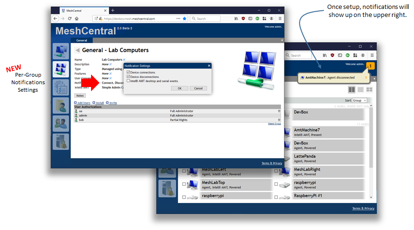
Task: Click the browser Back arrow in front window
Action: click(x=55, y=18)
